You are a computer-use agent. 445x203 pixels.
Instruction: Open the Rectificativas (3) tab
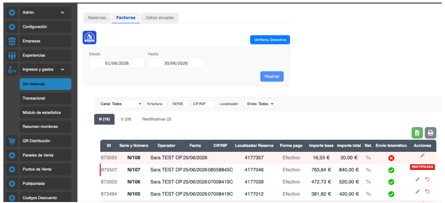pyautogui.click(x=157, y=119)
